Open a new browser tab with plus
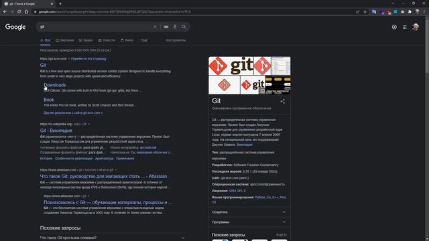The image size is (429, 241). pyautogui.click(x=60, y=4)
